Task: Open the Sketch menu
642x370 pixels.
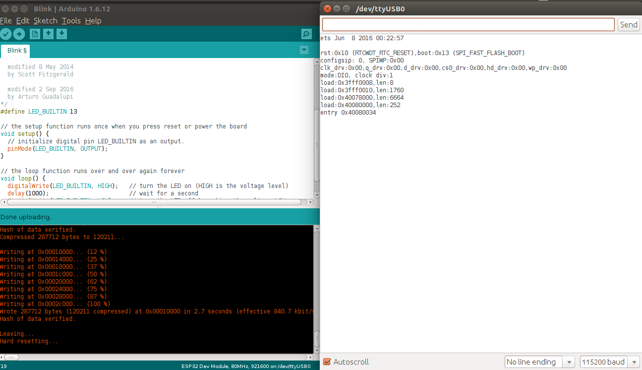Action: [x=45, y=21]
